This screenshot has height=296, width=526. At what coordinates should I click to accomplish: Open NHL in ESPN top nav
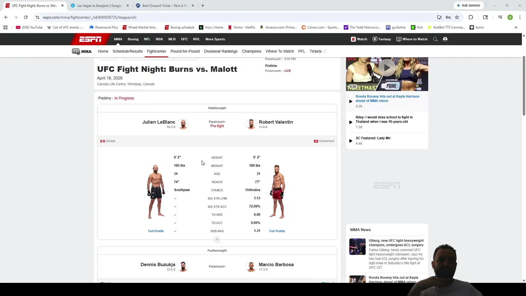point(196,39)
